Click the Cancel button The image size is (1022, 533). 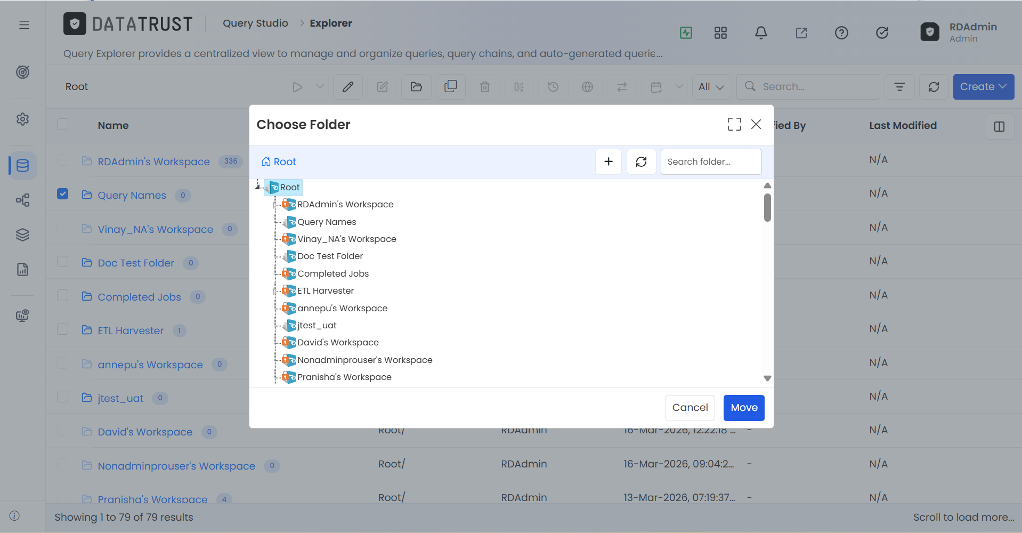pos(690,408)
